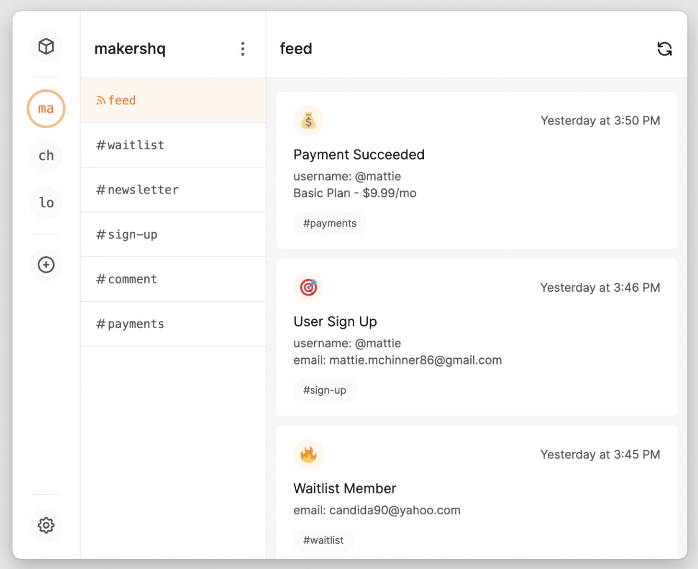Click the #payments tag on Payment card
Screen dimensions: 698x569
[x=330, y=223]
